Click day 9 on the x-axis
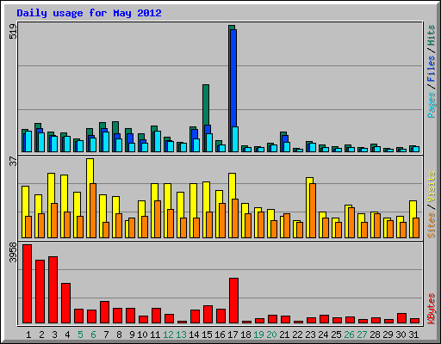The image size is (441, 344). 132,335
